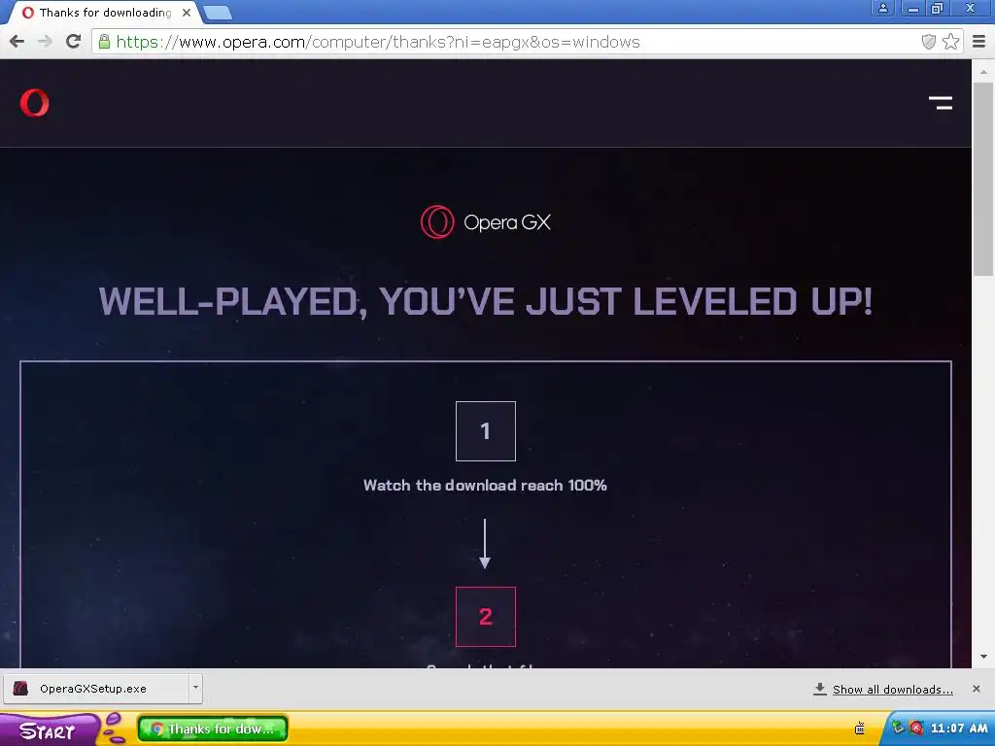The height and width of the screenshot is (746, 995).
Task: Open a new tab
Action: click(218, 13)
